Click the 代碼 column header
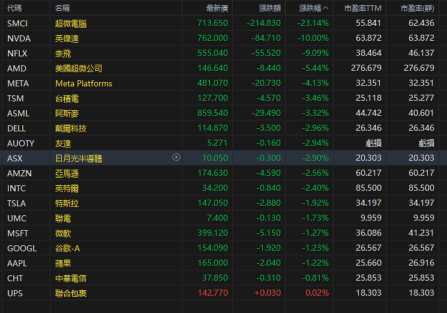Image resolution: width=447 pixels, height=313 pixels. click(14, 8)
